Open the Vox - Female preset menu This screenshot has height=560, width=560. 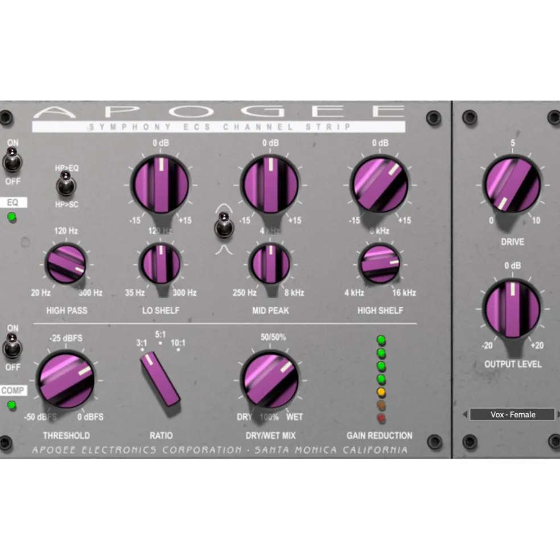[x=512, y=414]
